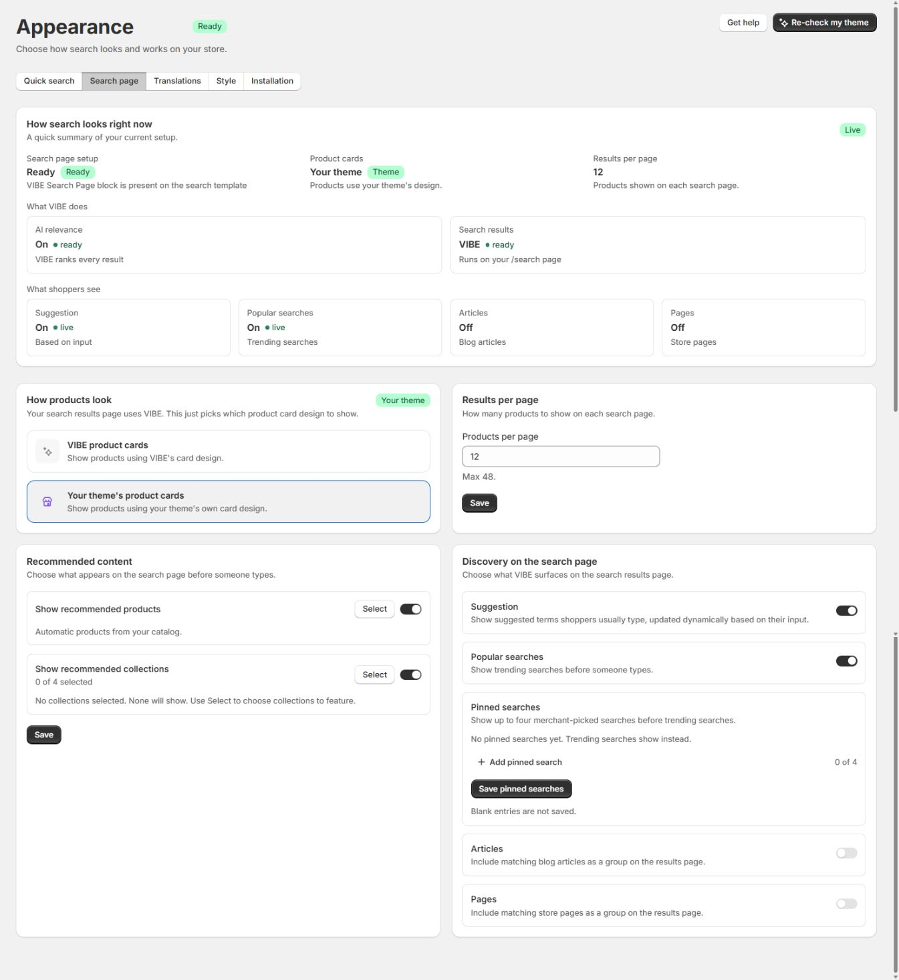This screenshot has height=980, width=899.
Task: Click the AI relevance status card
Action: tap(234, 245)
